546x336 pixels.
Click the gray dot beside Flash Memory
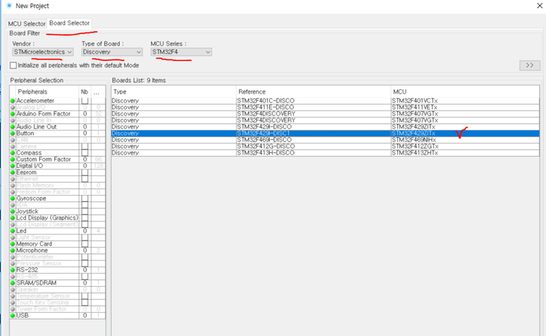13,185
